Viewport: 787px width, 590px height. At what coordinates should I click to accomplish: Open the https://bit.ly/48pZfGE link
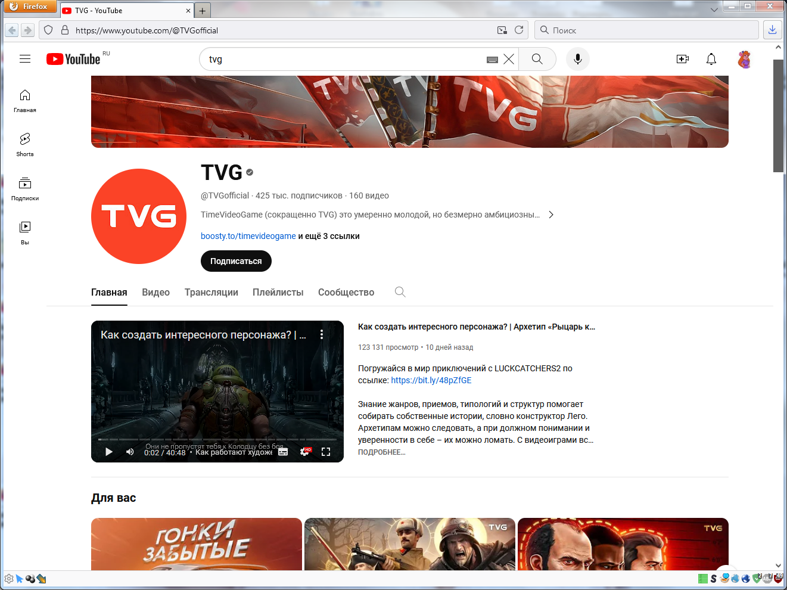[x=431, y=380]
